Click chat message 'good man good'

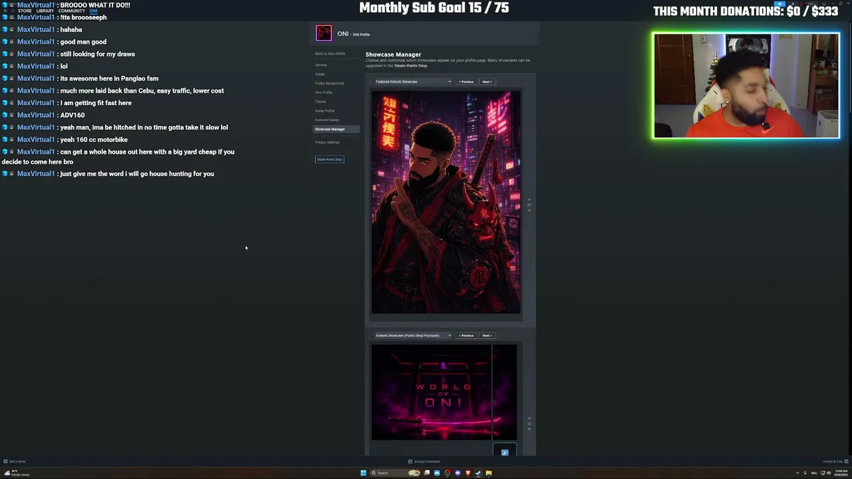tap(83, 42)
